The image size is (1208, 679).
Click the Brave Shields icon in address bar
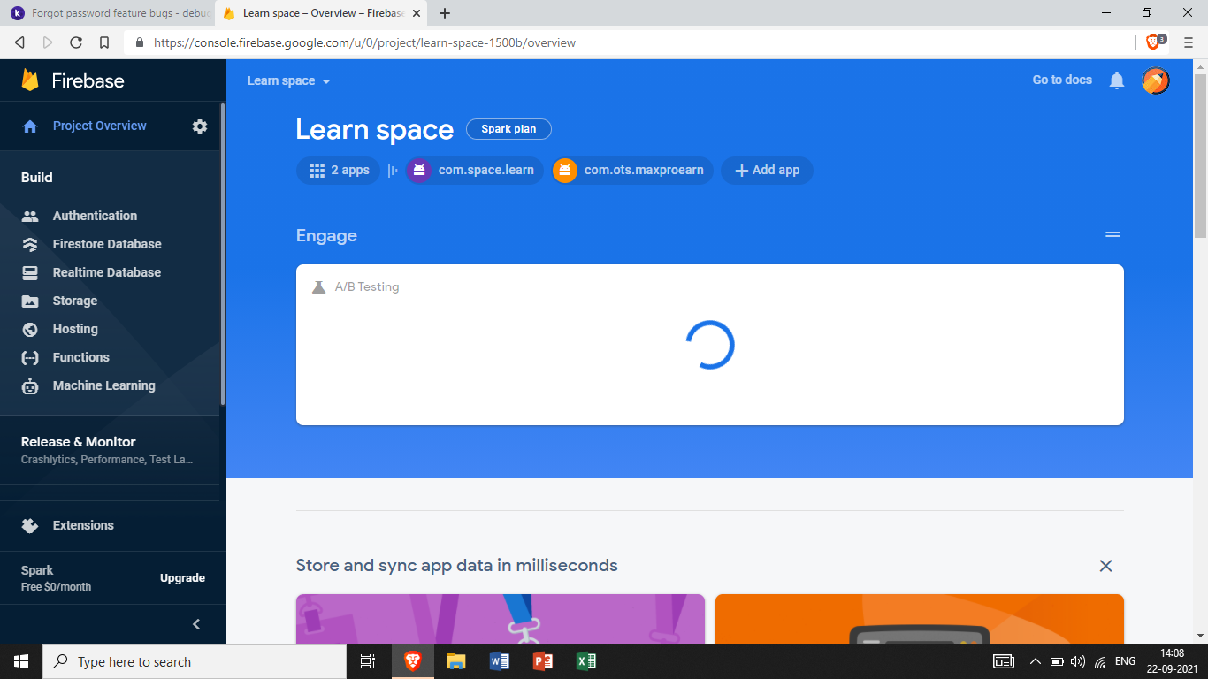click(1153, 42)
